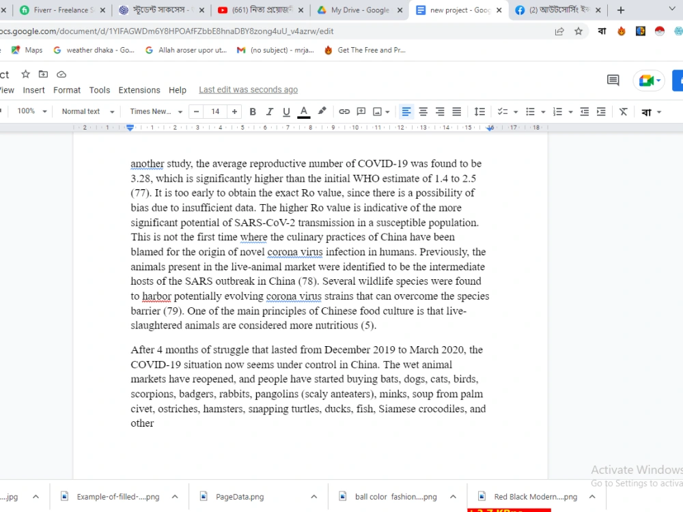Click the address bar URL
The height and width of the screenshot is (512, 683).
[x=167, y=31]
